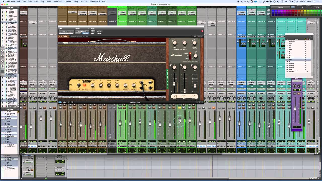Toggle the plugin automation SAFE button
The height and width of the screenshot is (181, 322).
93,33
